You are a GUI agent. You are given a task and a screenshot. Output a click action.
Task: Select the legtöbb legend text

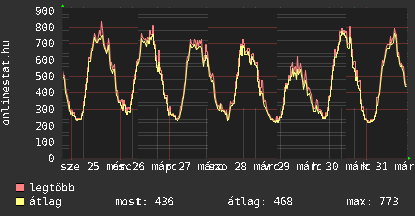point(52,188)
